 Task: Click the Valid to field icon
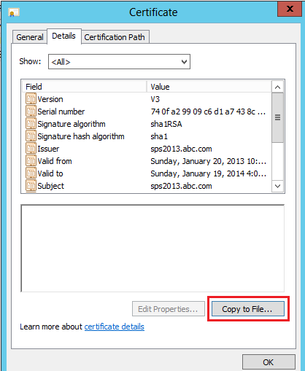[x=31, y=173]
